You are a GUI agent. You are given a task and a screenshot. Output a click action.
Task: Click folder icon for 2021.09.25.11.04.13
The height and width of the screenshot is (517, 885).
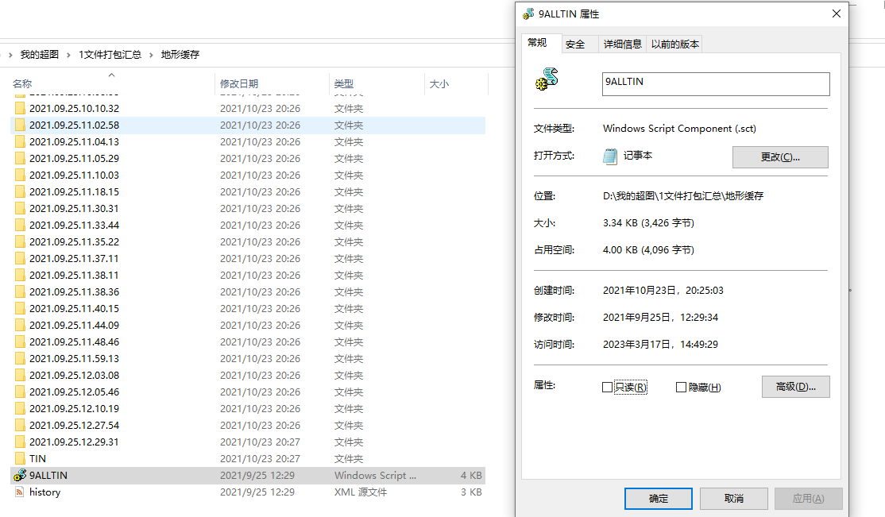tap(20, 141)
